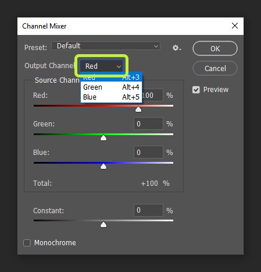Open the Output Channel dropdown
This screenshot has width=261, height=272.
coord(101,66)
